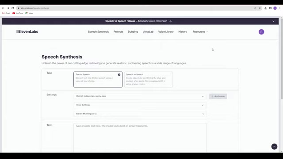Screen dimensions: 283x159
Task: Click into the Text input area
Action: pyautogui.click(x=140, y=138)
